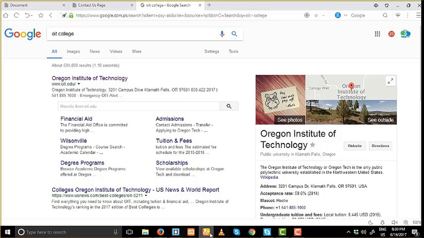Open notifications badge showing 23
This screenshot has width=424, height=238.
(391, 34)
